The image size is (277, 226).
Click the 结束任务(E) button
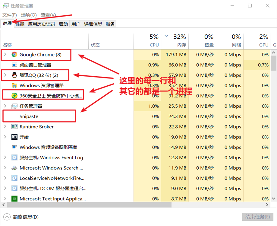(x=258, y=217)
